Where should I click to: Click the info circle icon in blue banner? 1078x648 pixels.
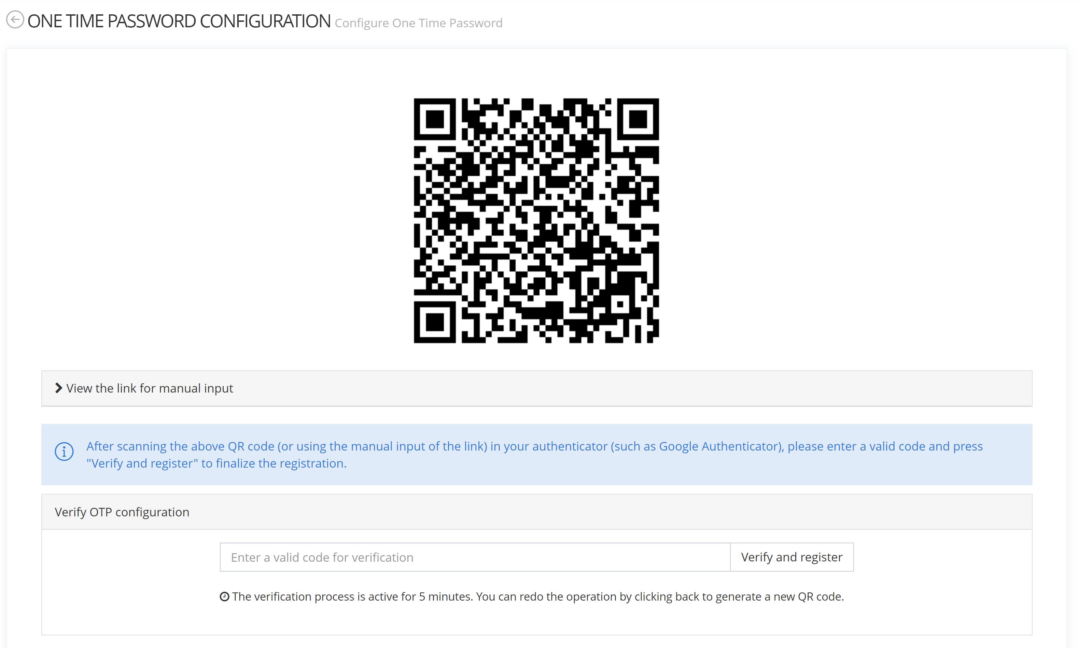click(x=64, y=452)
